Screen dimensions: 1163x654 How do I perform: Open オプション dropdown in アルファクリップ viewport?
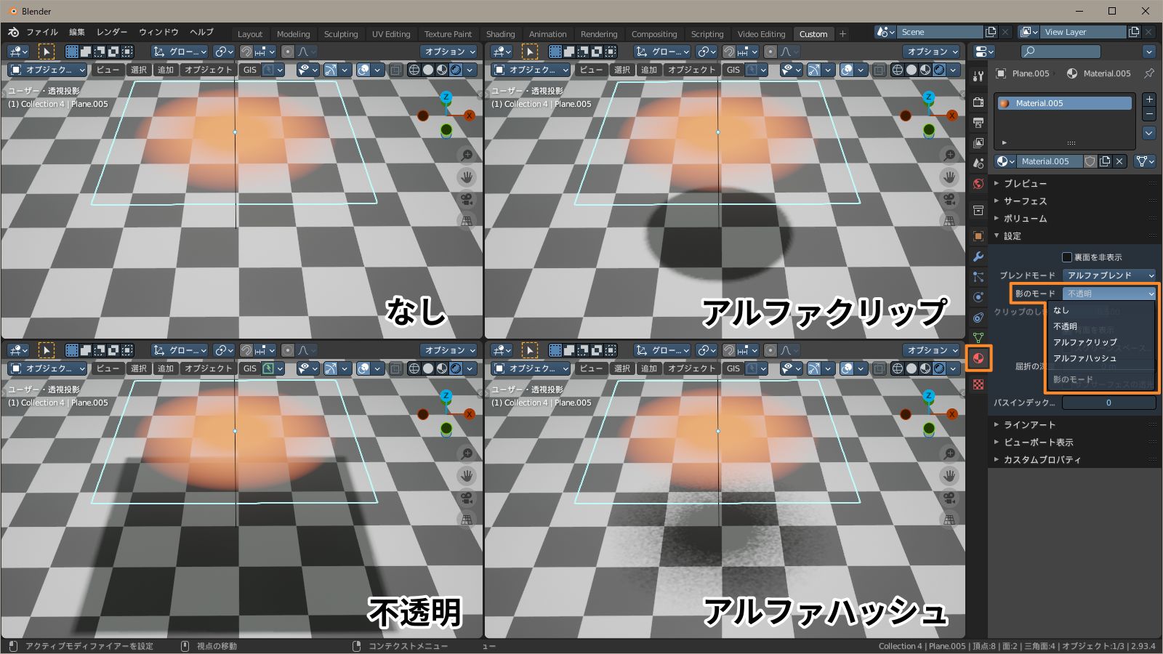click(x=930, y=52)
